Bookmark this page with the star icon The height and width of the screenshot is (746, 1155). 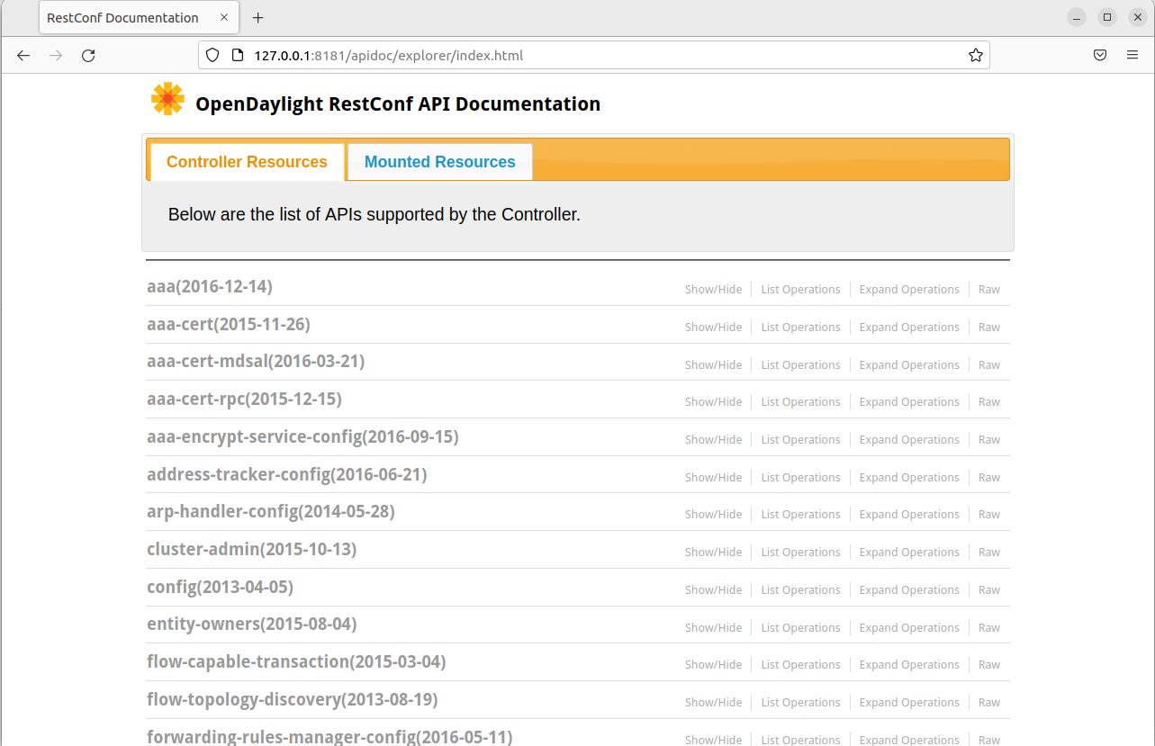(x=976, y=55)
